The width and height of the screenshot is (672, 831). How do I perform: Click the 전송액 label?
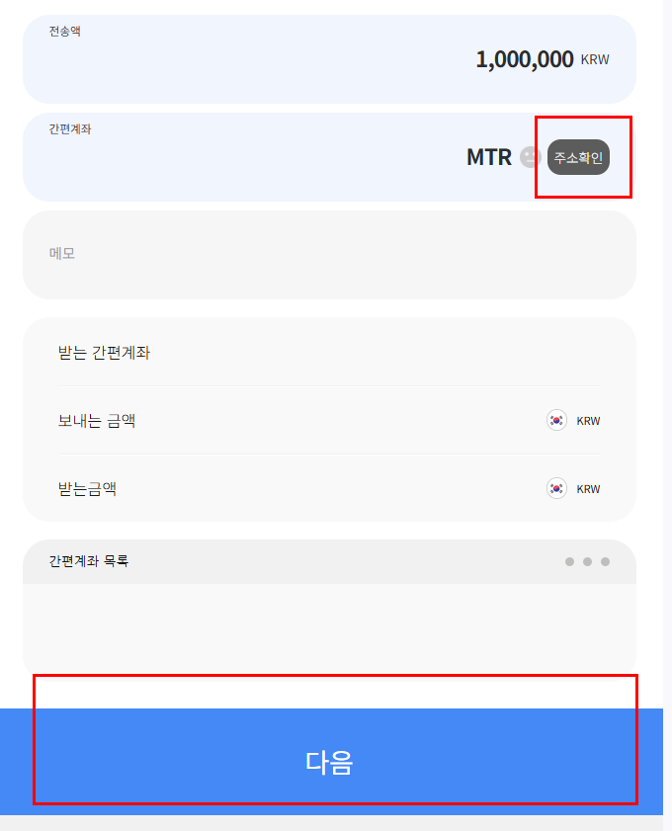click(x=64, y=32)
